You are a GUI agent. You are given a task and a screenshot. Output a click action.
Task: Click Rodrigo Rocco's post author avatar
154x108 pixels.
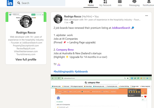point(58,19)
